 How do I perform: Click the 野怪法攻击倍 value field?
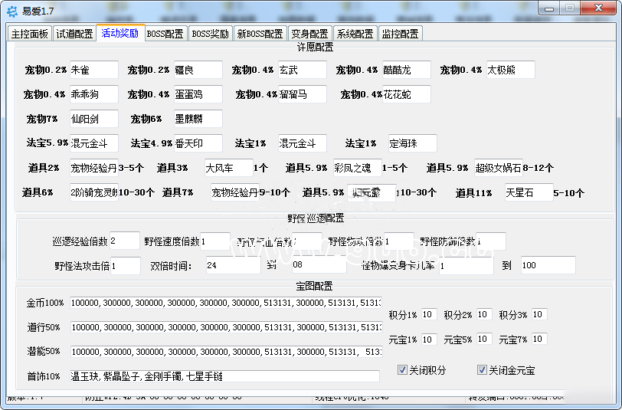point(126,265)
